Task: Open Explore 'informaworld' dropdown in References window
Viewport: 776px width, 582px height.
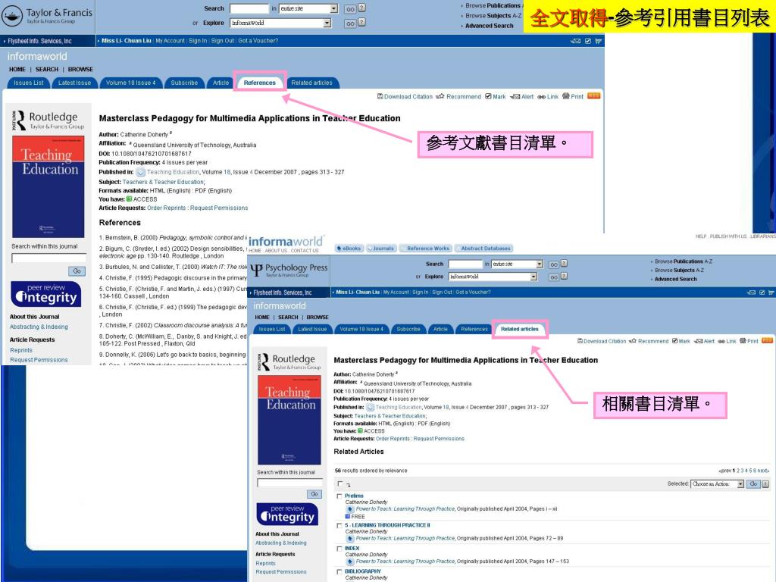Action: pos(280,23)
